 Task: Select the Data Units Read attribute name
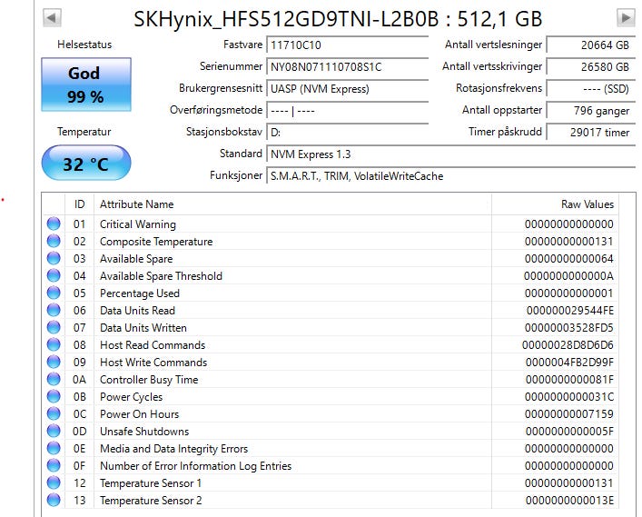[138, 311]
